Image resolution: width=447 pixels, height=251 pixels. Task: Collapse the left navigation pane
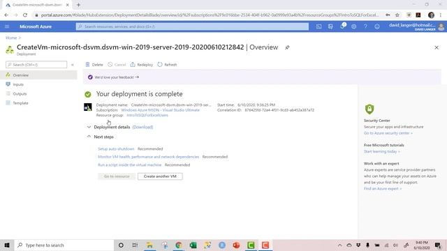tap(73, 65)
